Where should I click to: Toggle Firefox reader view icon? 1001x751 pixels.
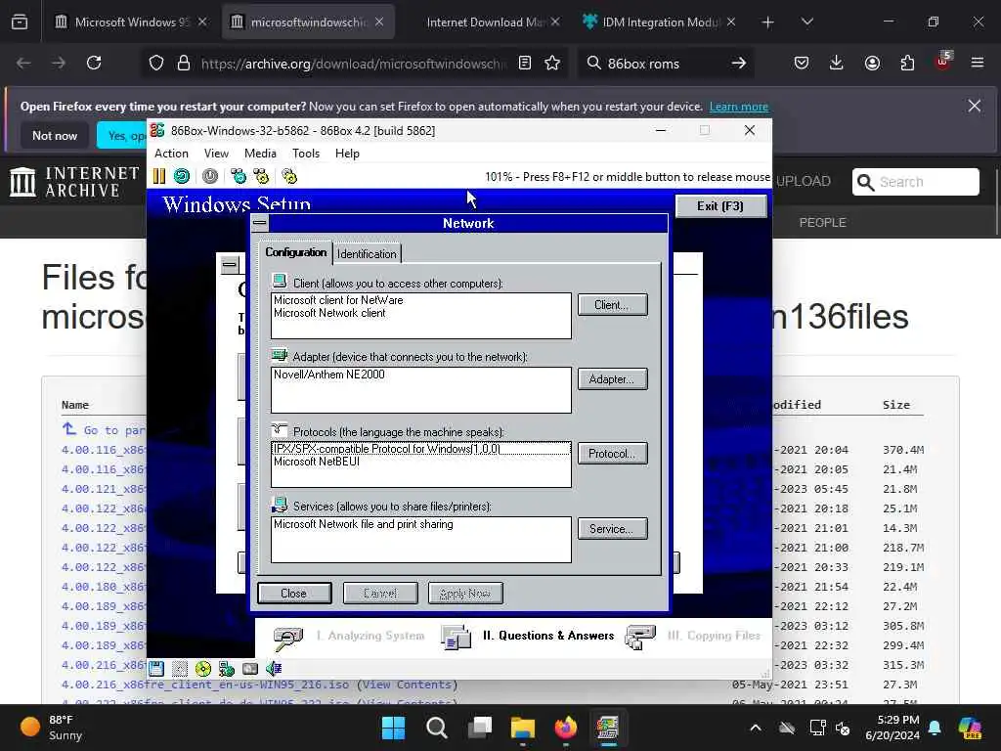[525, 64]
